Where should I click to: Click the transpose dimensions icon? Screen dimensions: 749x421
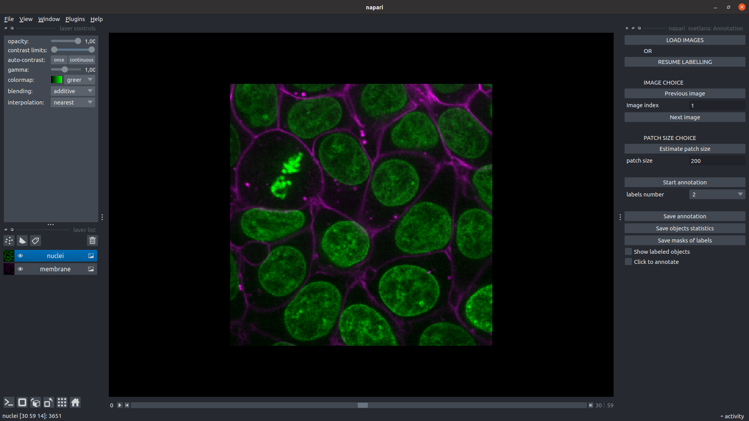tap(49, 402)
